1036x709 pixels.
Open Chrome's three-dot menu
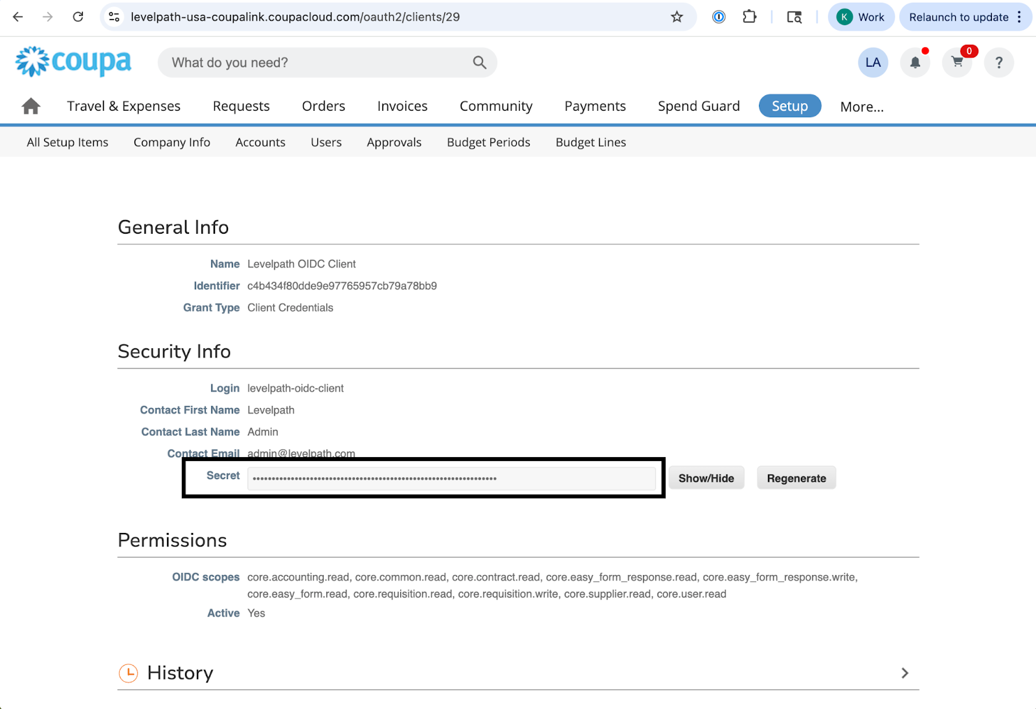[1019, 17]
